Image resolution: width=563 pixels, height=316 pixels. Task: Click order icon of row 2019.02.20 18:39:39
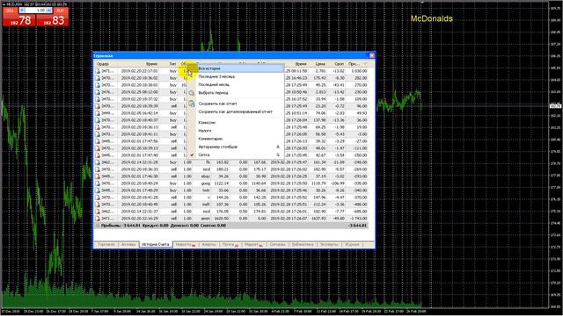(x=98, y=106)
